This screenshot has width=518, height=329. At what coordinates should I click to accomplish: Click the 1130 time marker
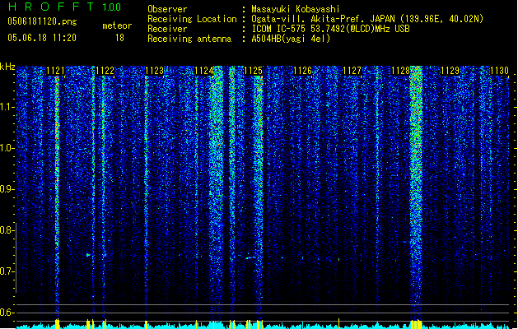point(500,71)
